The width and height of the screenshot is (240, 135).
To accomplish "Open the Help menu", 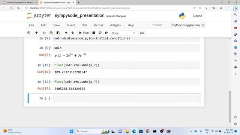I will click(x=131, y=25).
